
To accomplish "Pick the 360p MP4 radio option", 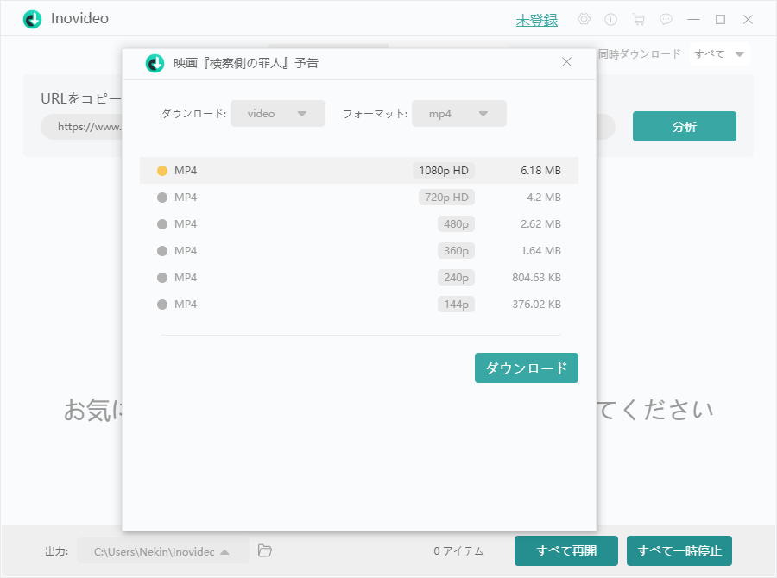I will 162,251.
